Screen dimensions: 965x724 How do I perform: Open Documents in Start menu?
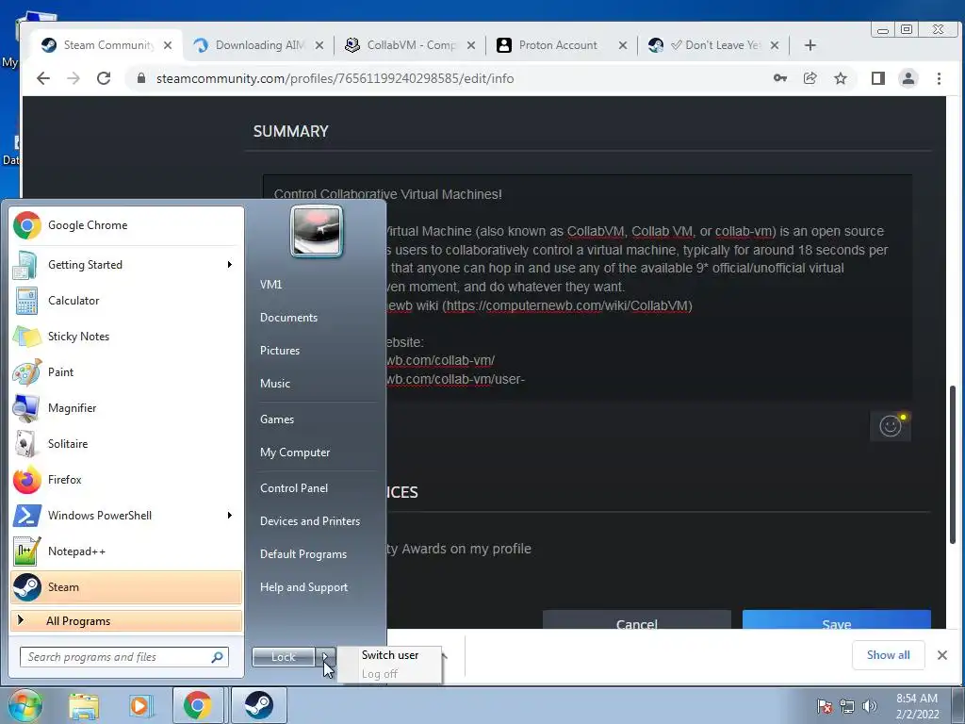pyautogui.click(x=288, y=318)
